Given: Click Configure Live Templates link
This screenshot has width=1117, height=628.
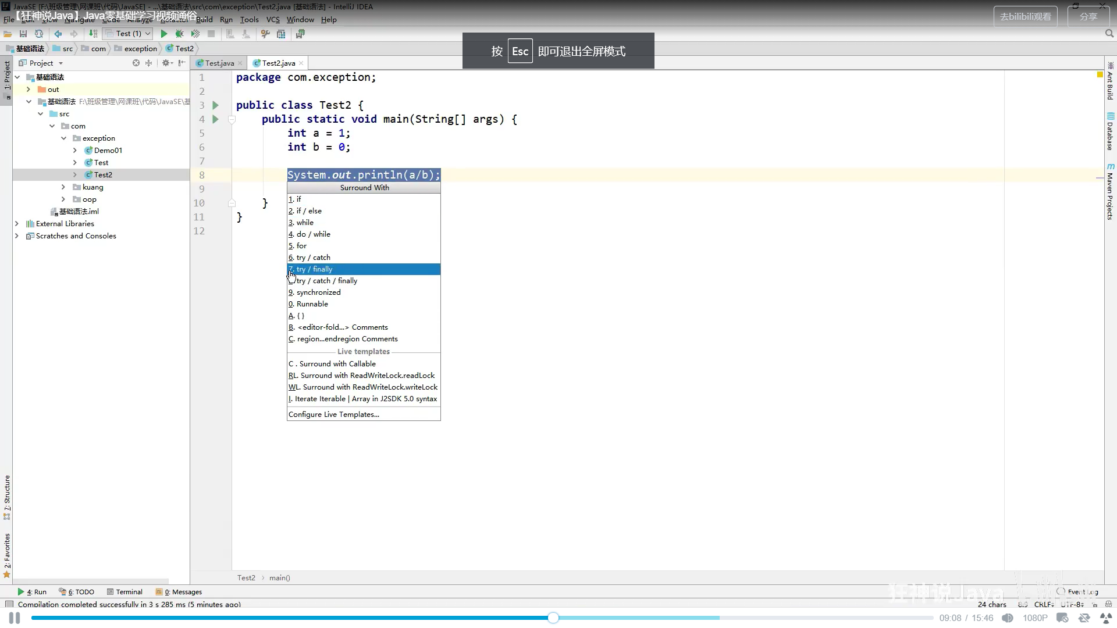Looking at the screenshot, I should coord(333,415).
